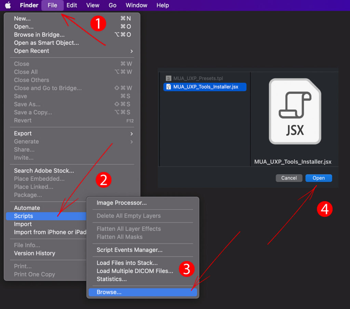
Task: Click Share... menu item
Action: click(x=72, y=150)
